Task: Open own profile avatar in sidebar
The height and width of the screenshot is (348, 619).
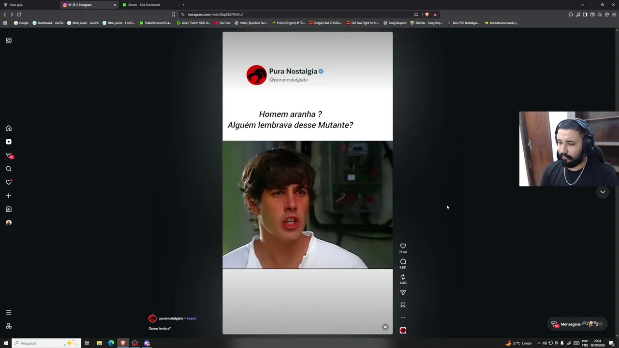Action: pos(9,223)
